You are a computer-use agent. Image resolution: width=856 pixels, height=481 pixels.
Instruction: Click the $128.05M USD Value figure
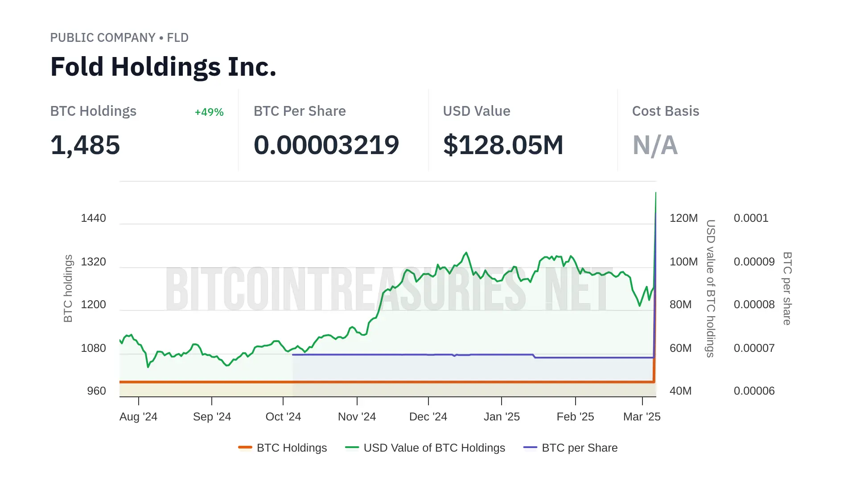[503, 145]
